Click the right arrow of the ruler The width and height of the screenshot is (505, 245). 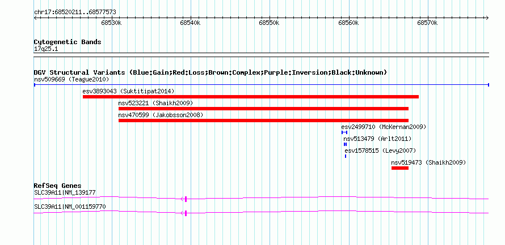(487, 18)
